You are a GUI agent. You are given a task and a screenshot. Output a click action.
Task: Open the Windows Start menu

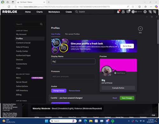tap(46, 121)
